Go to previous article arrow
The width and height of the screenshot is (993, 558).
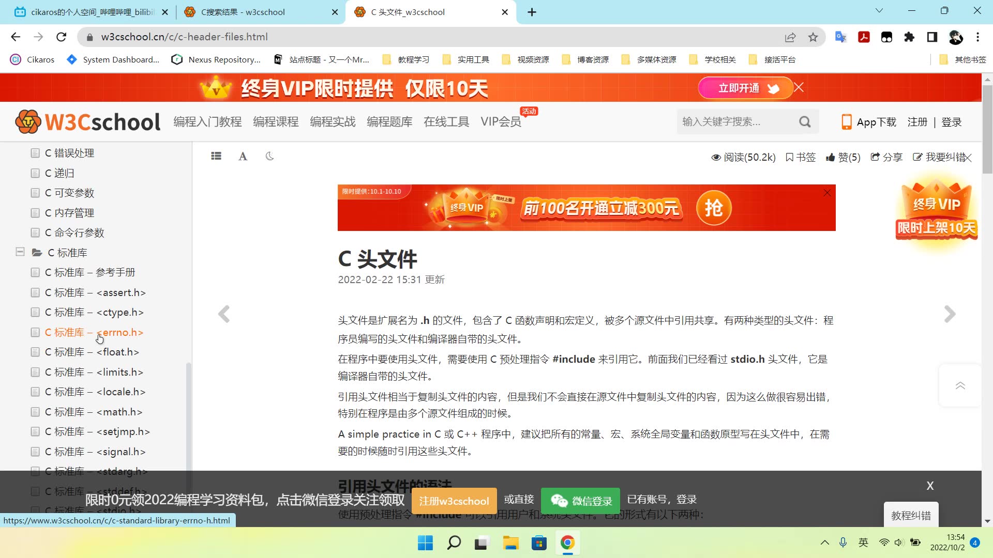tap(224, 314)
